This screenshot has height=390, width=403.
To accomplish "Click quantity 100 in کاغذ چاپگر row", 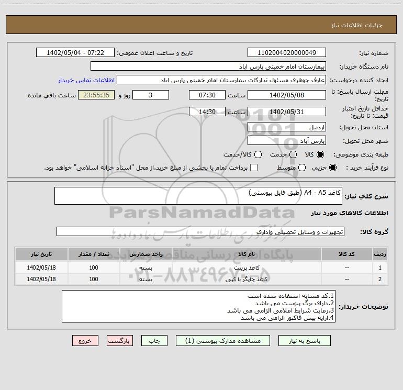I will pyautogui.click(x=94, y=279).
